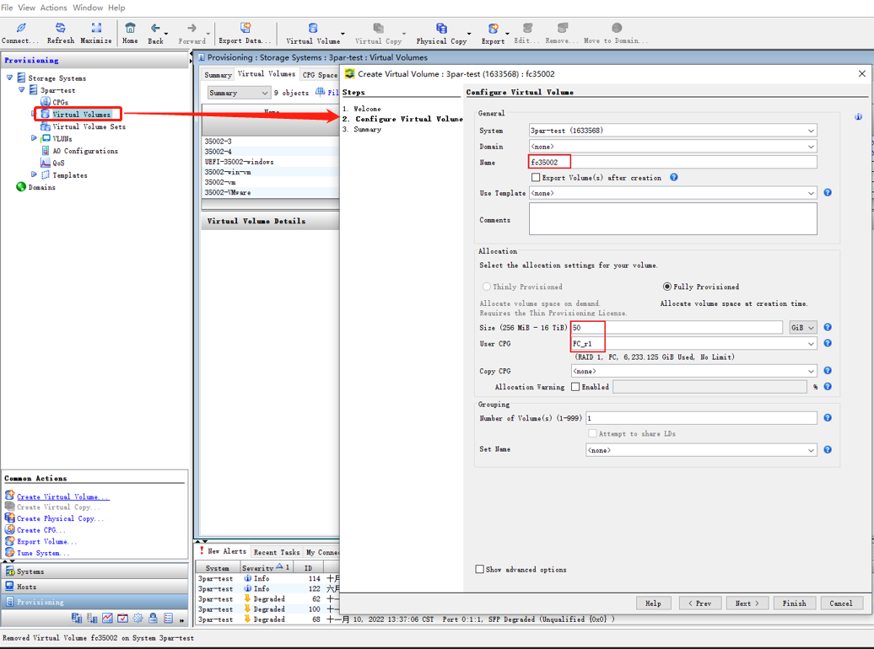Click into the Comments text area
Viewport: 874px width, 649px height.
point(672,219)
